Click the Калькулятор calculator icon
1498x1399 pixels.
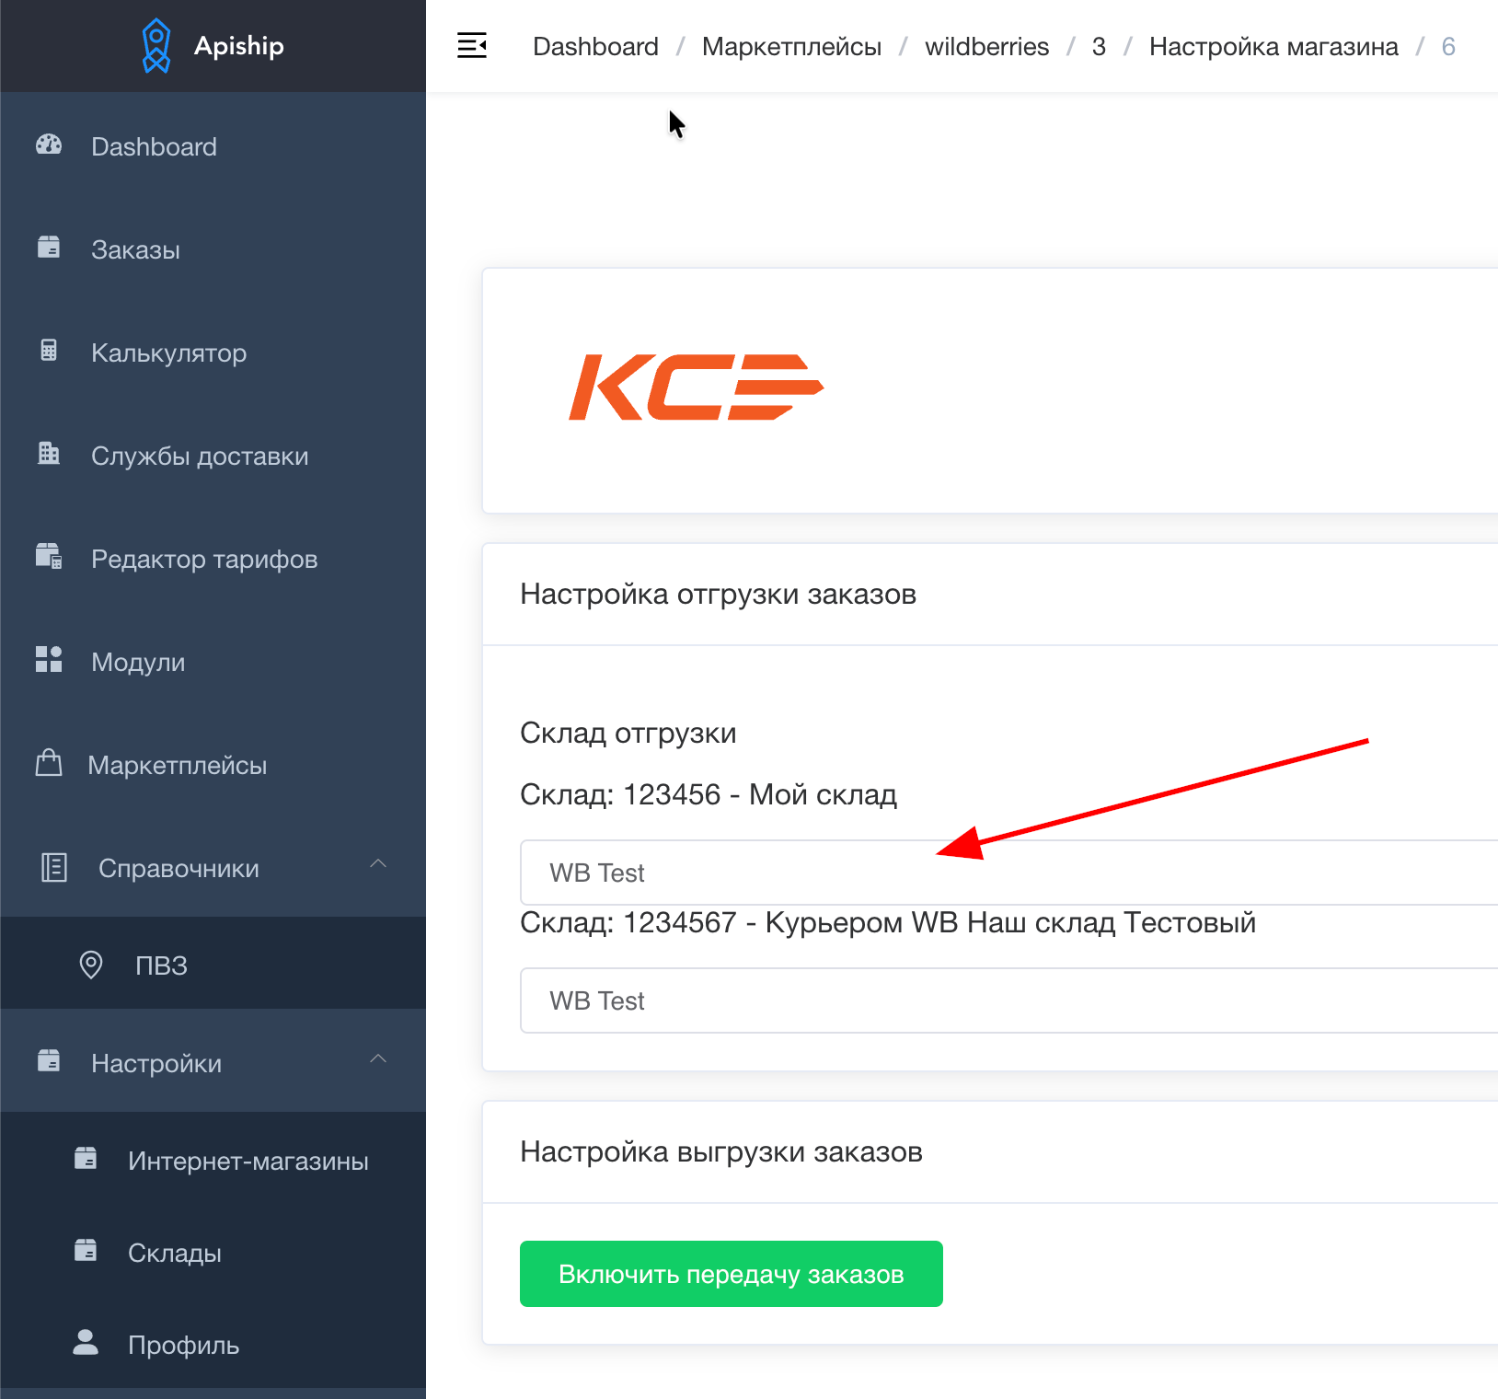pos(49,351)
